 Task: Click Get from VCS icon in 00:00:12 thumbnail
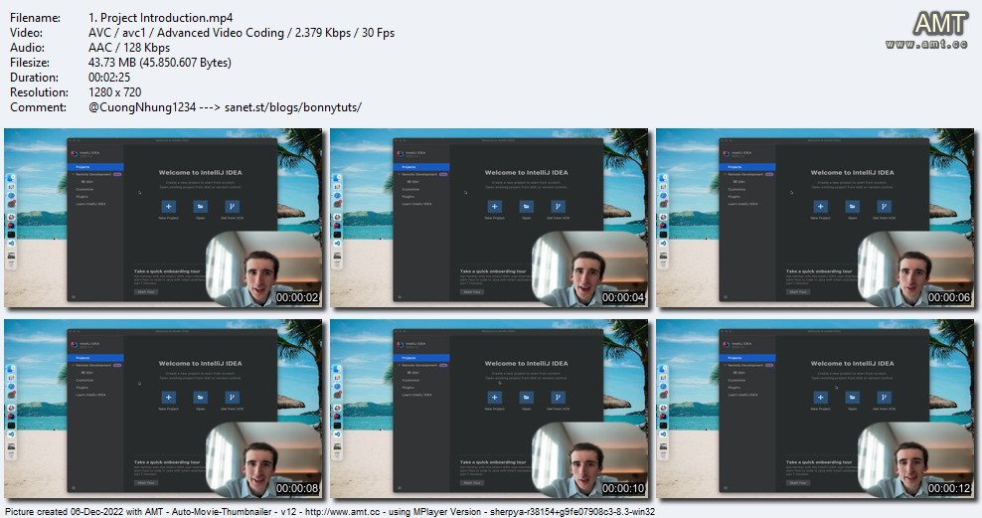884,397
